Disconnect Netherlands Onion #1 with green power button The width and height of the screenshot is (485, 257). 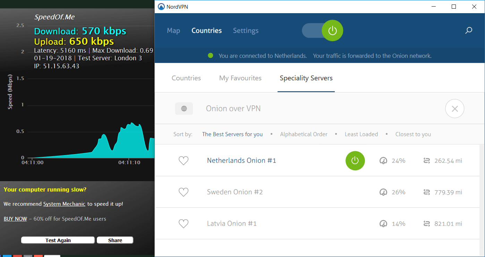(x=355, y=161)
